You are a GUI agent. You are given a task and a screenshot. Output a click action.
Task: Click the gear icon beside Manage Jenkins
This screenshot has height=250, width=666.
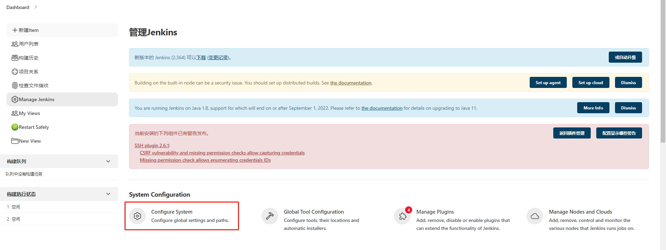(x=15, y=99)
